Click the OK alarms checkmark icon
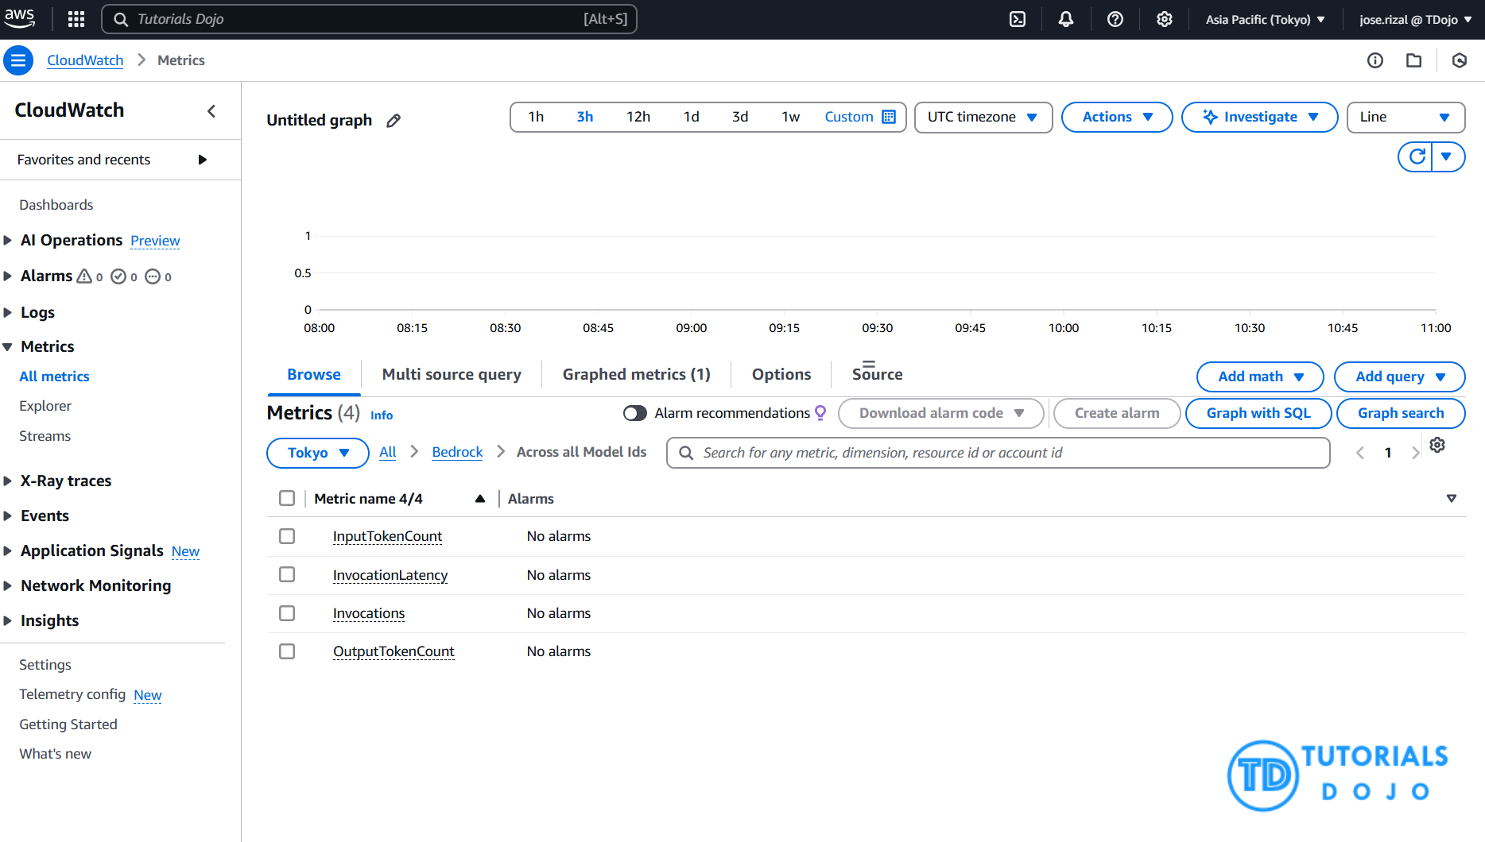This screenshot has height=842, width=1485. pyautogui.click(x=118, y=276)
